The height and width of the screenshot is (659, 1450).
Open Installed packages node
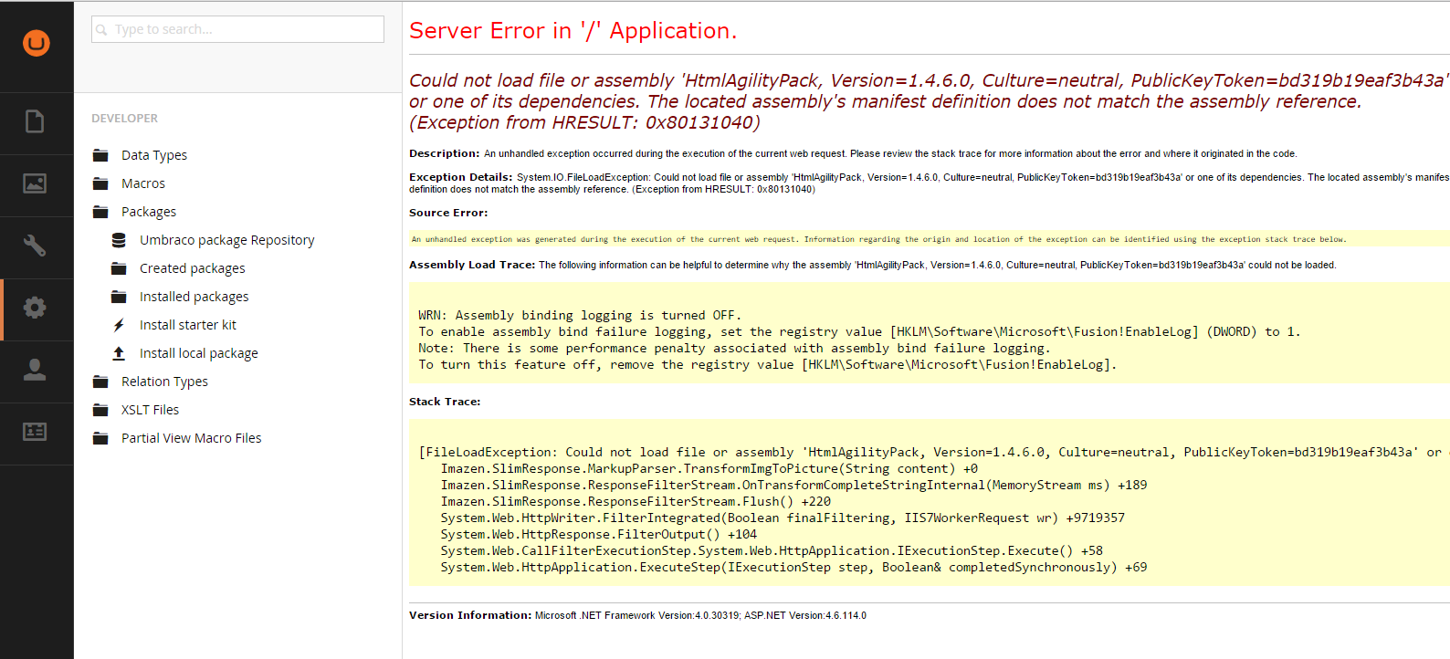point(194,297)
